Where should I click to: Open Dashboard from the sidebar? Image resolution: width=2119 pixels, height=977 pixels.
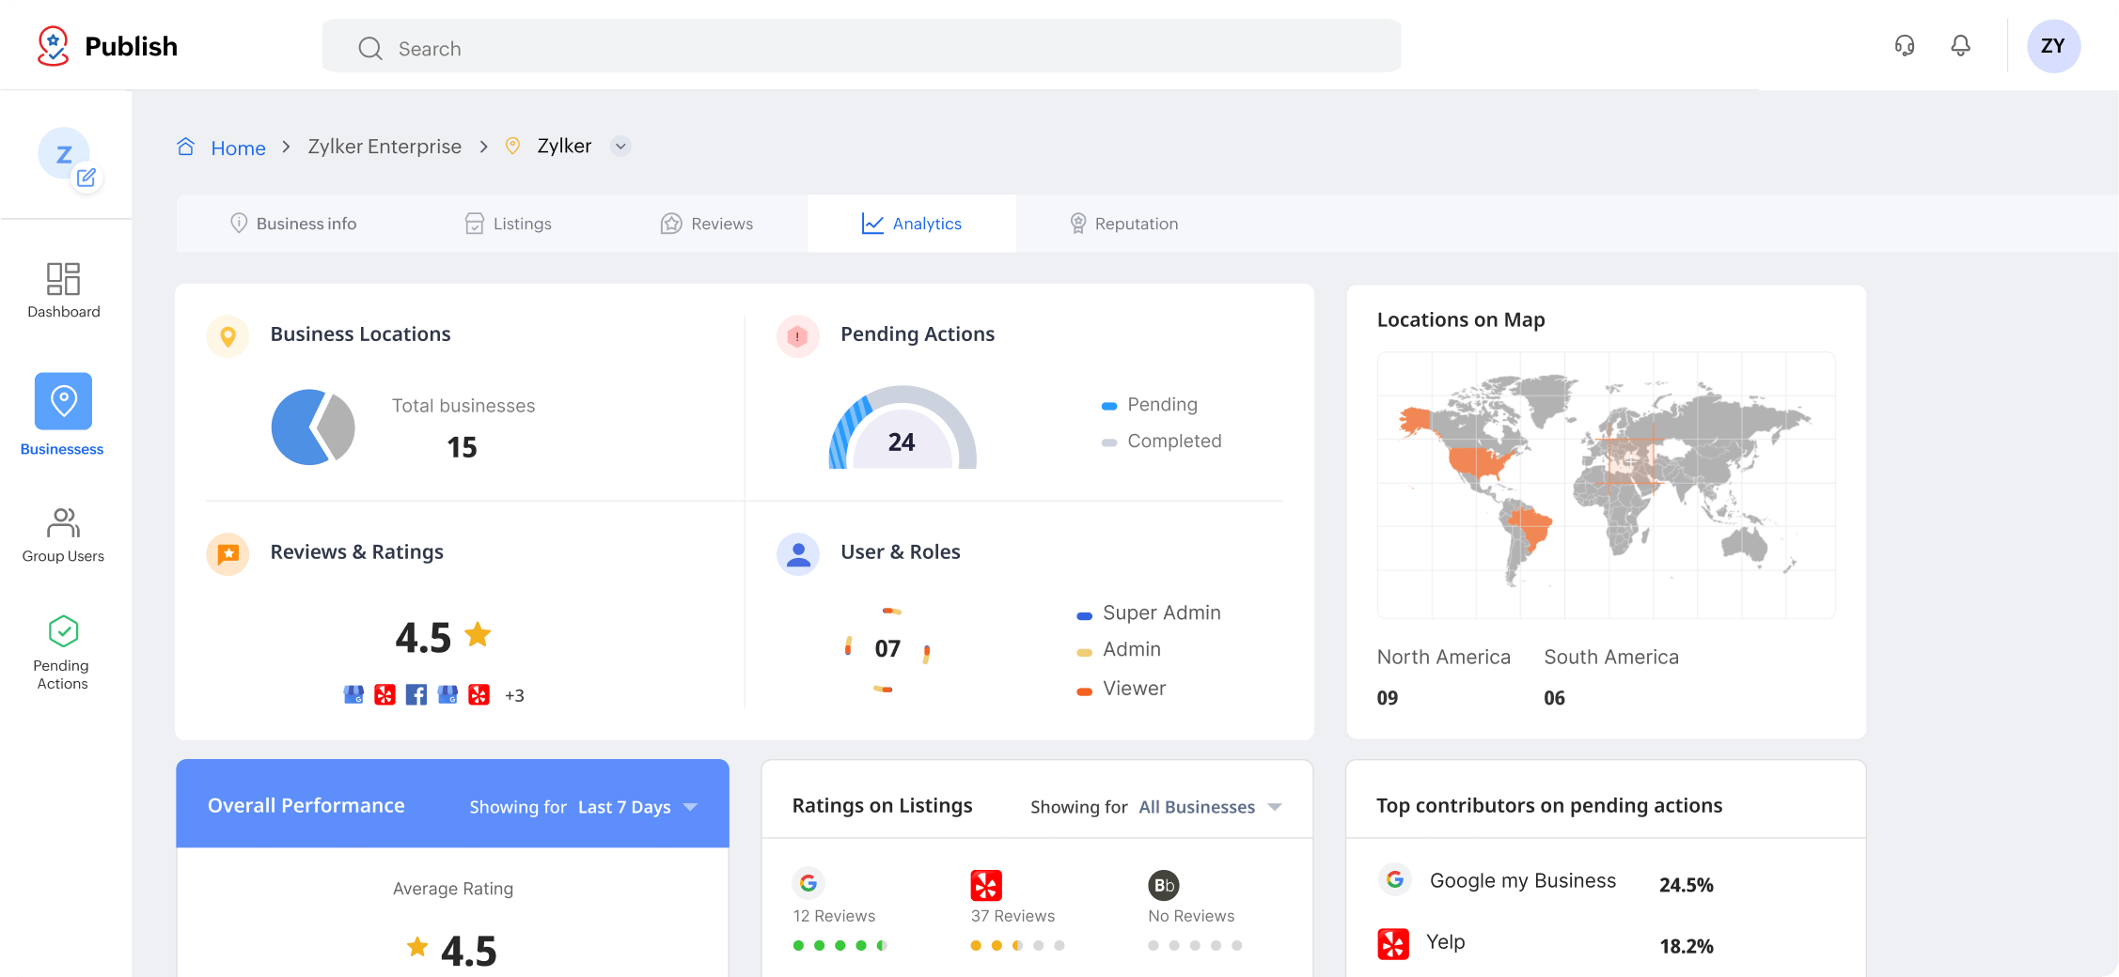63,290
